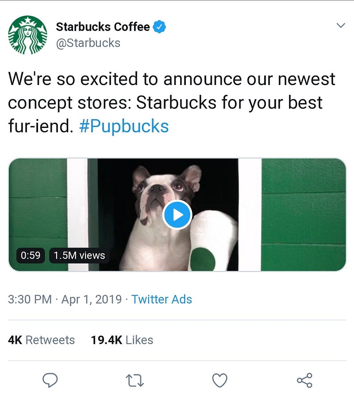The height and width of the screenshot is (398, 354).
Task: Click the @Starbucks handle
Action: [x=88, y=43]
